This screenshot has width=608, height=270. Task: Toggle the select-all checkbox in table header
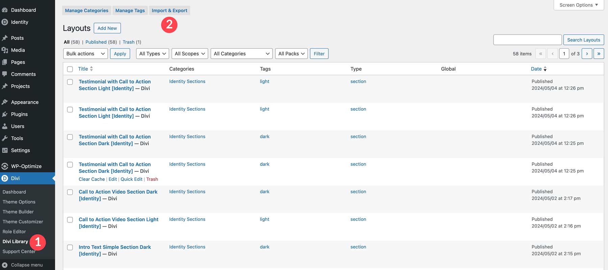pyautogui.click(x=70, y=69)
